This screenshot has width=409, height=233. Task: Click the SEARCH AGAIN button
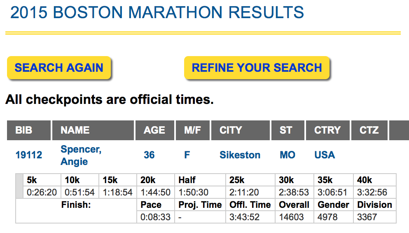[59, 68]
